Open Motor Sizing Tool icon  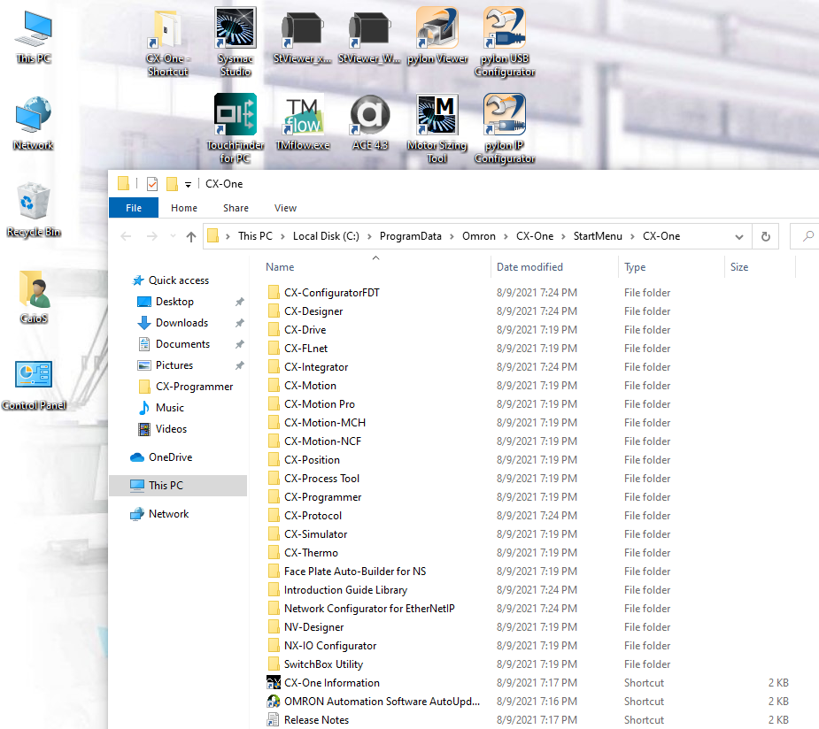[x=437, y=128]
